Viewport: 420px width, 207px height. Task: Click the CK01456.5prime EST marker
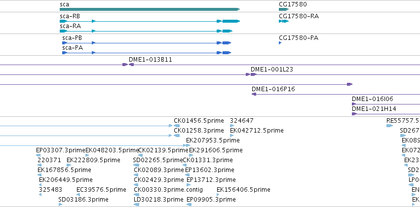pos(177,126)
